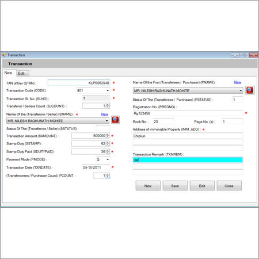Adjust the Stamp Duty spinner arrows
This screenshot has height=259, width=259.
108,143
